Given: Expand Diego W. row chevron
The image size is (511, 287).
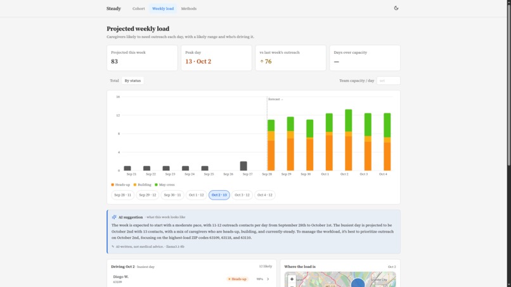Looking at the screenshot, I should (268, 279).
